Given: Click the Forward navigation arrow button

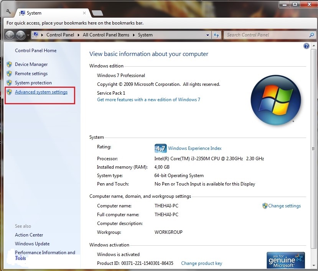Looking at the screenshot, I should 20,35.
